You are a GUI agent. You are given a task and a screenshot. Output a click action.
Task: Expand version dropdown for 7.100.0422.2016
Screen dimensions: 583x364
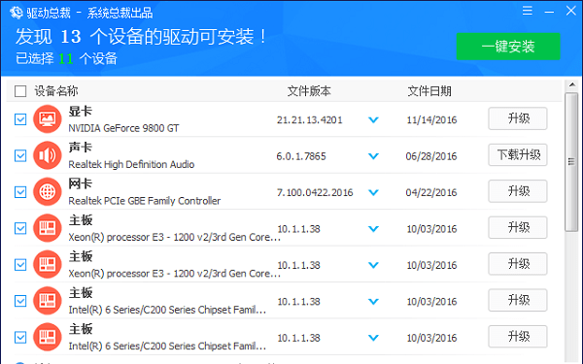coord(373,192)
